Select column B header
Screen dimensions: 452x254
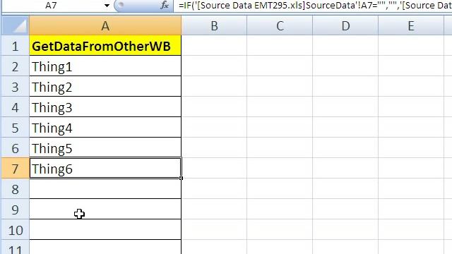pyautogui.click(x=214, y=26)
